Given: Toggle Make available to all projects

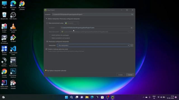Looking at the screenshot, I should coord(50,38).
